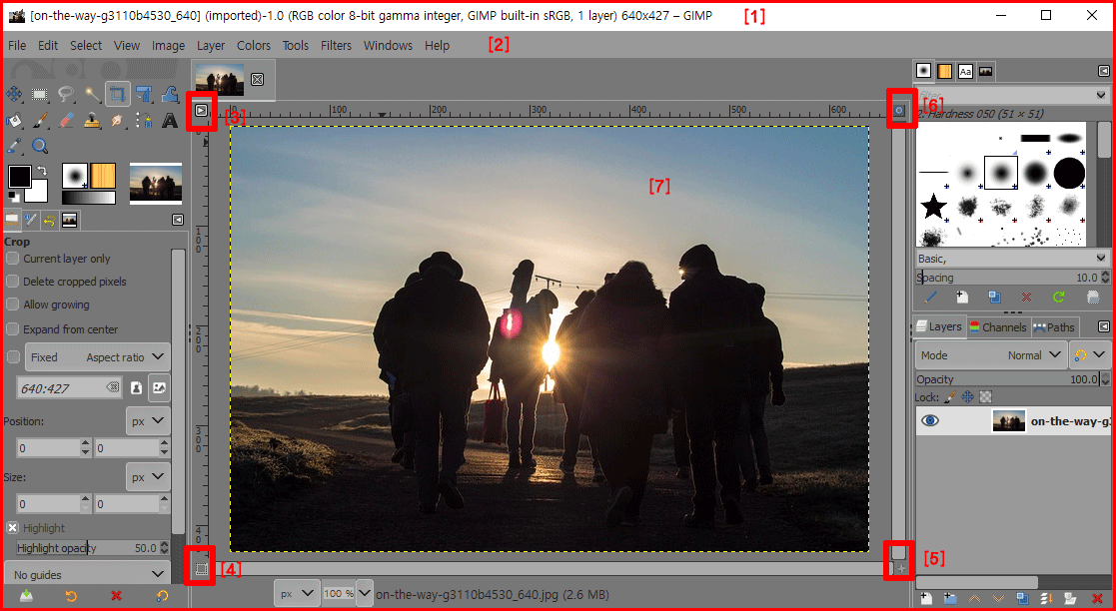Select the Text tool
The width and height of the screenshot is (1116, 611).
coord(170,120)
